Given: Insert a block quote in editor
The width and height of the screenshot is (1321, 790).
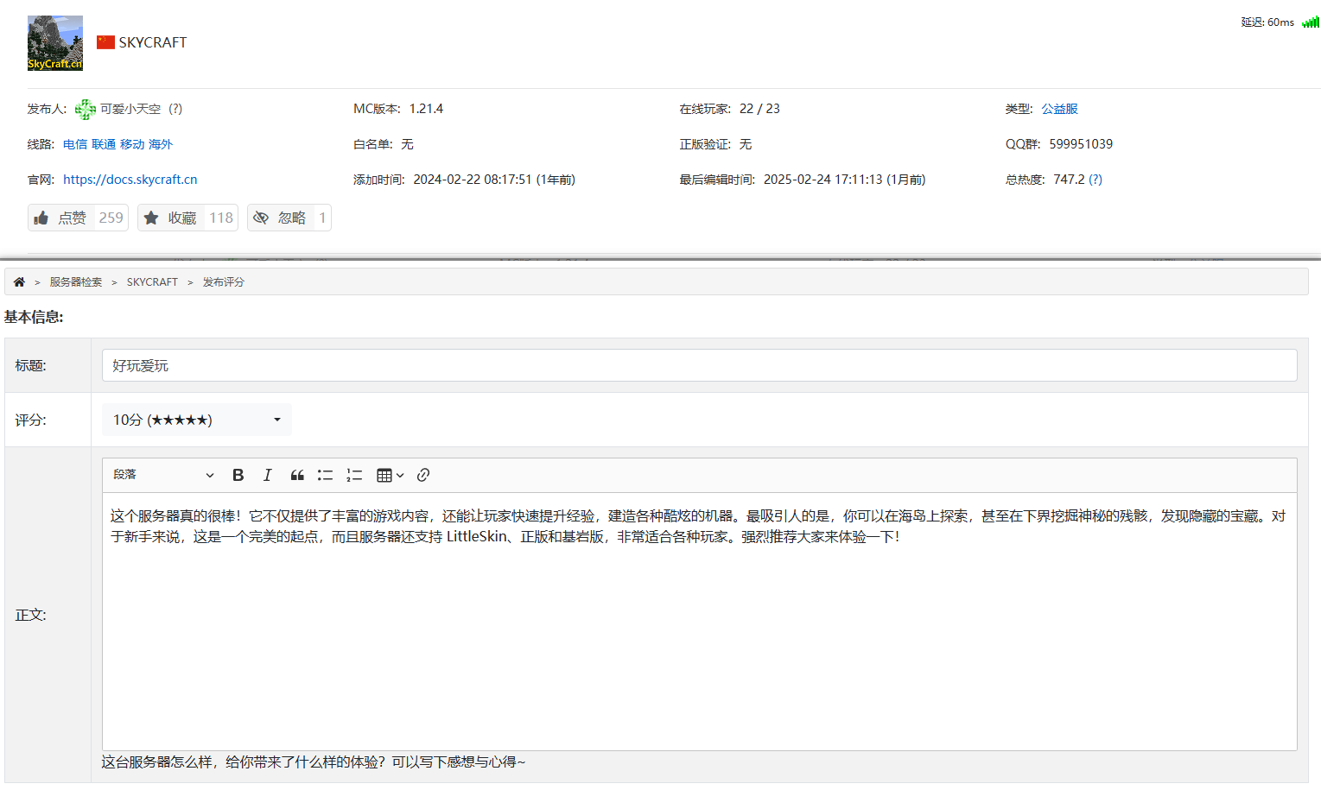Looking at the screenshot, I should (297, 475).
